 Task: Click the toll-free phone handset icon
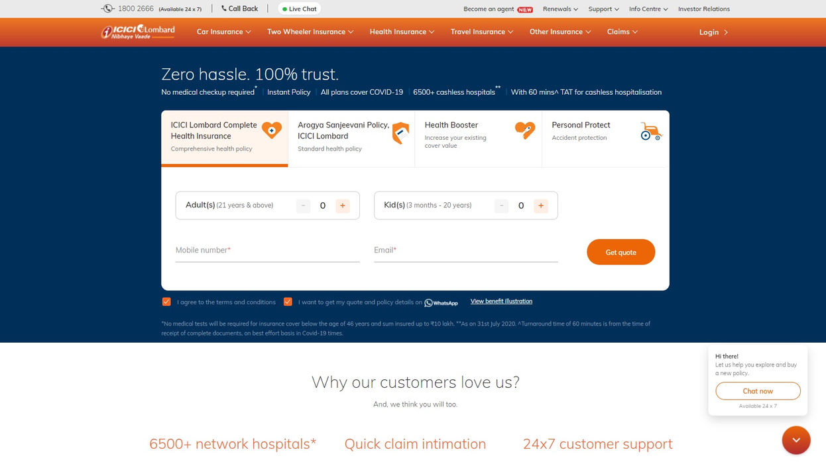click(x=107, y=9)
